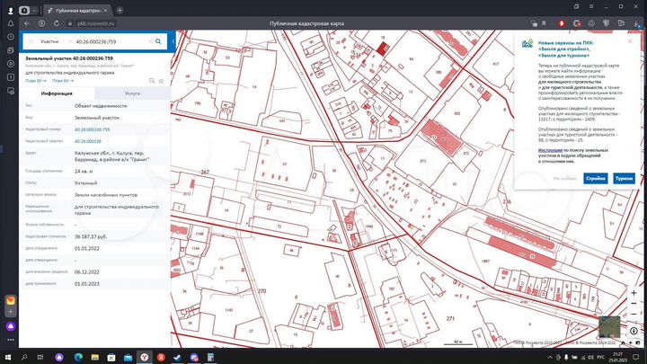This screenshot has width=647, height=364.
Task: Click the РУС language indicator
Action: click(601, 358)
